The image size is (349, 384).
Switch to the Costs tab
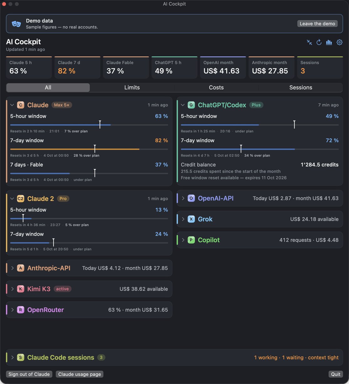(x=216, y=87)
